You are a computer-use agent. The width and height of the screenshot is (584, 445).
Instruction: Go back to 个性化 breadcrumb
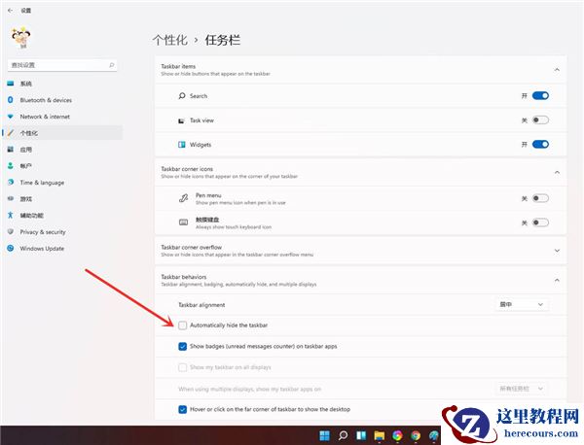[x=169, y=40]
